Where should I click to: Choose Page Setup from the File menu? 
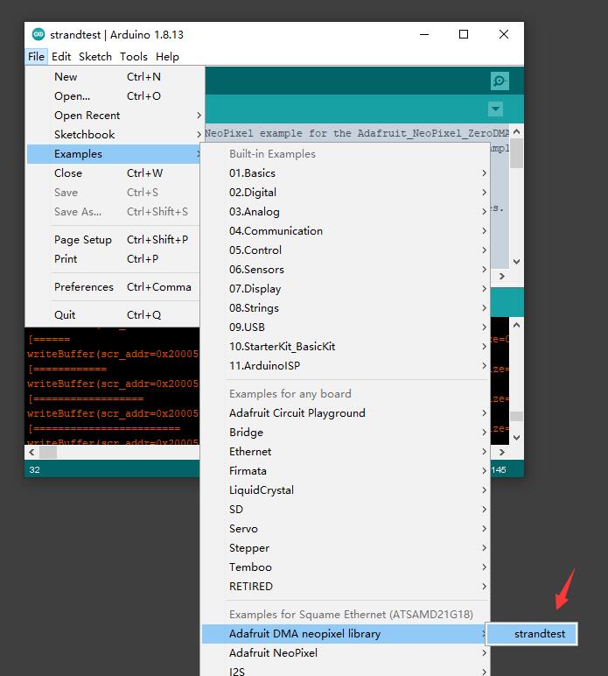coord(113,240)
